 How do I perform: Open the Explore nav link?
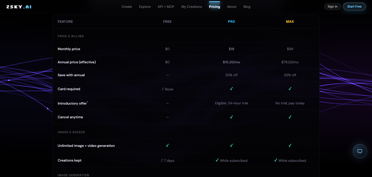point(145,7)
